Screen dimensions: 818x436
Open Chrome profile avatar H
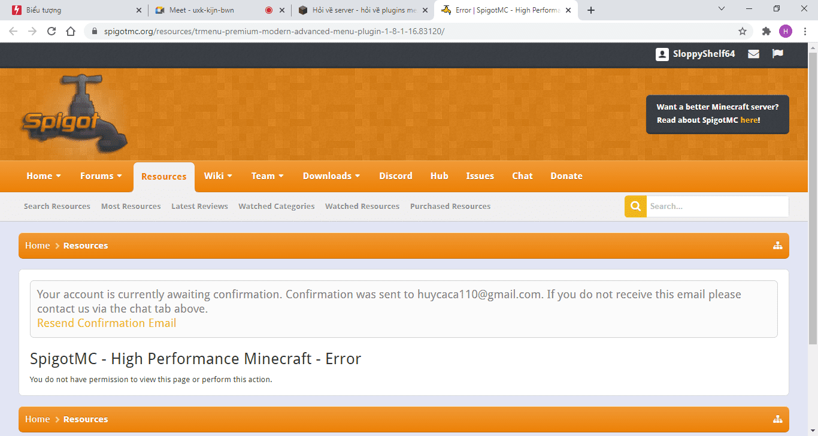[786, 31]
